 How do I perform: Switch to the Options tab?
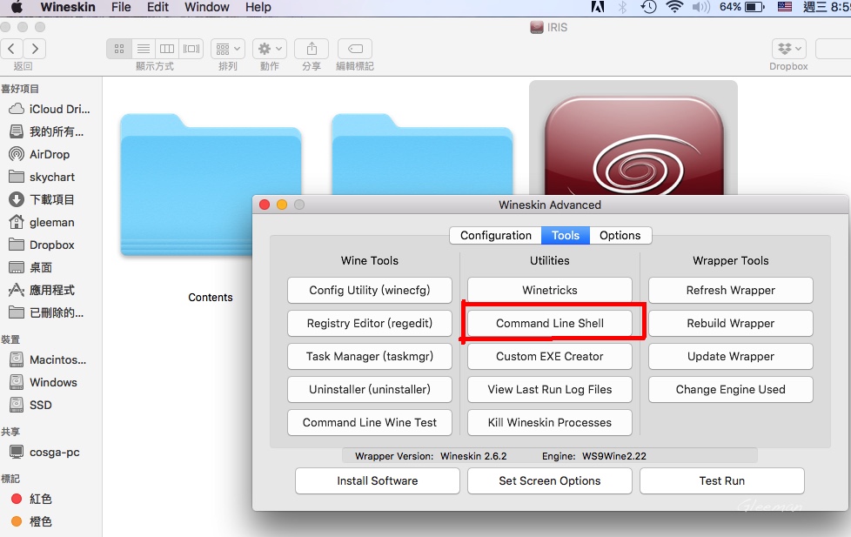pos(620,236)
